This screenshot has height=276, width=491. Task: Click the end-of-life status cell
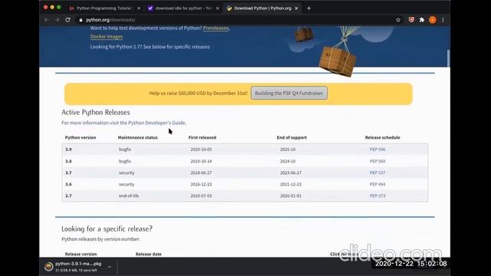129,196
